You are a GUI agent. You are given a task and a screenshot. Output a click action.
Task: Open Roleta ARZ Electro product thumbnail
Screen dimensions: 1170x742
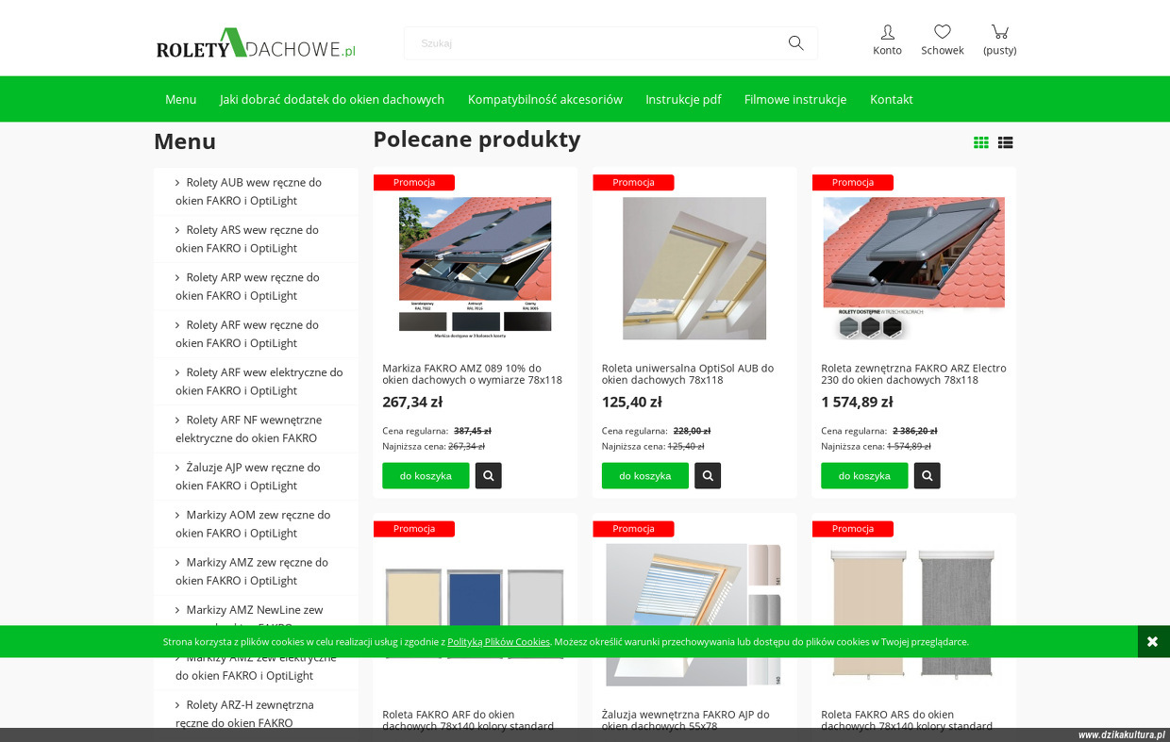click(913, 267)
